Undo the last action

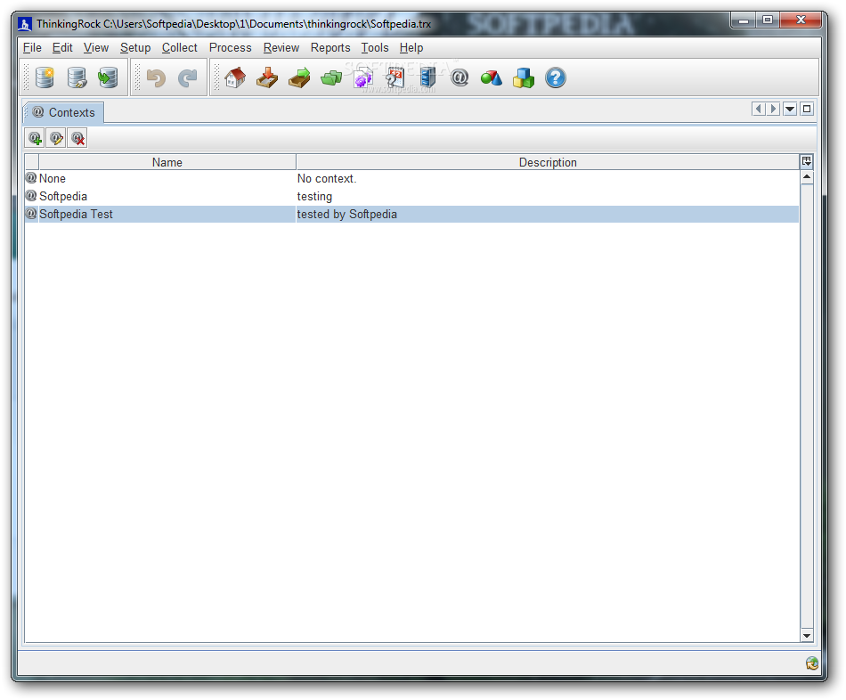pyautogui.click(x=157, y=78)
